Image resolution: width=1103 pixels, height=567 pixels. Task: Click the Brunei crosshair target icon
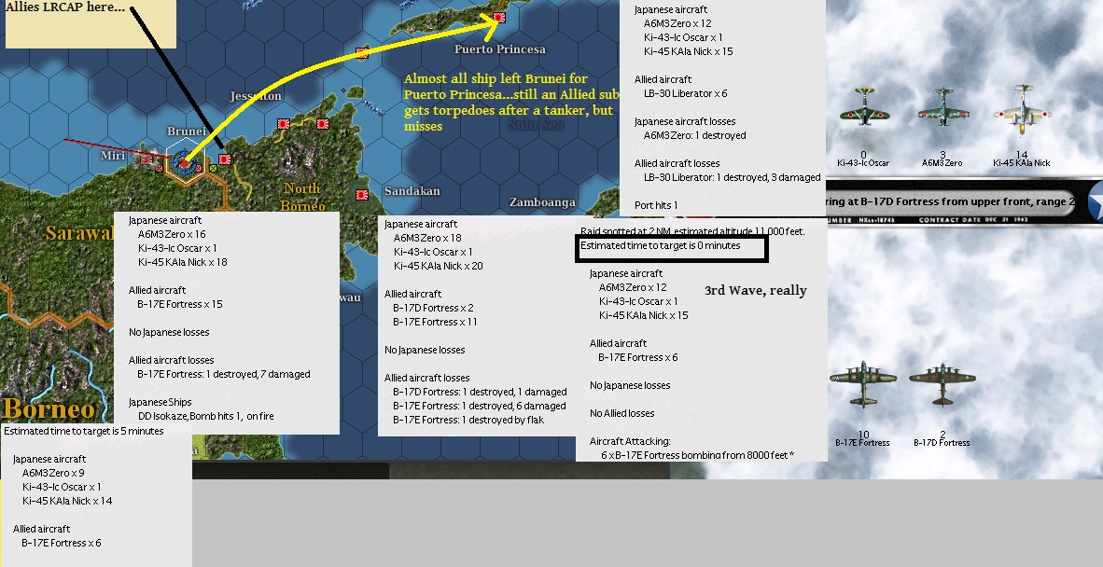pos(185,163)
